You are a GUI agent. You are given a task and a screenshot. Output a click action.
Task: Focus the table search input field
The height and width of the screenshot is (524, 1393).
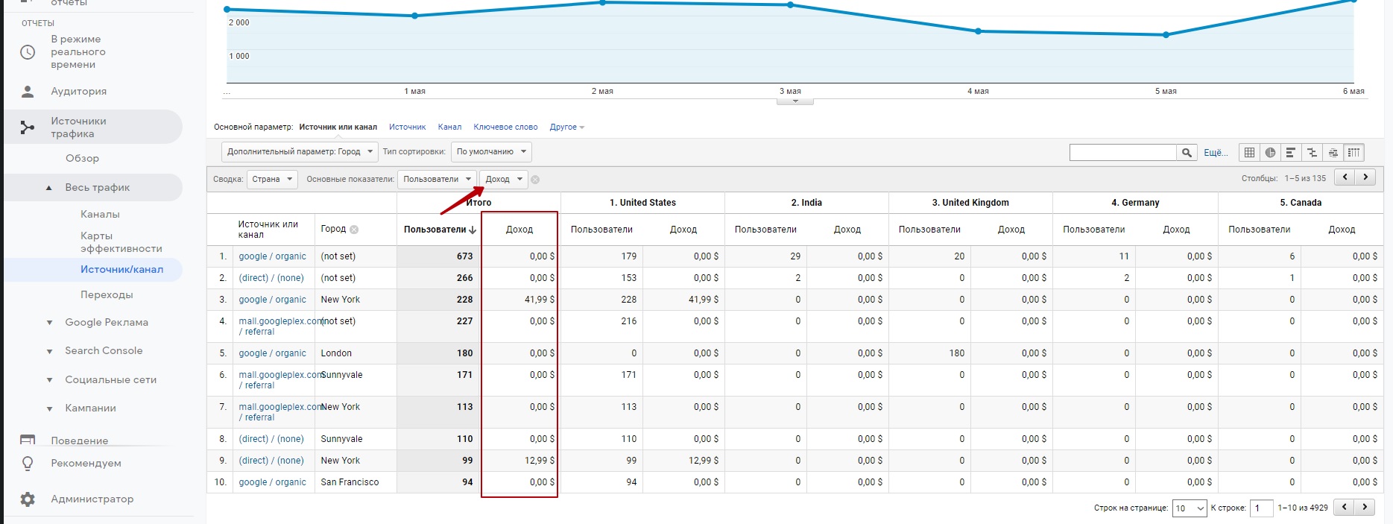pos(1122,152)
